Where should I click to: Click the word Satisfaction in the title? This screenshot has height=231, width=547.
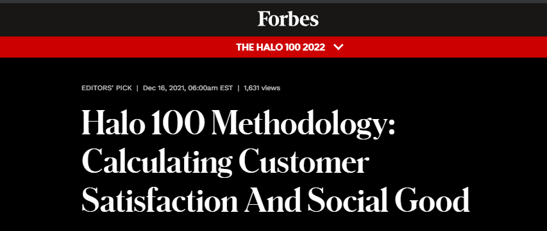click(160, 200)
